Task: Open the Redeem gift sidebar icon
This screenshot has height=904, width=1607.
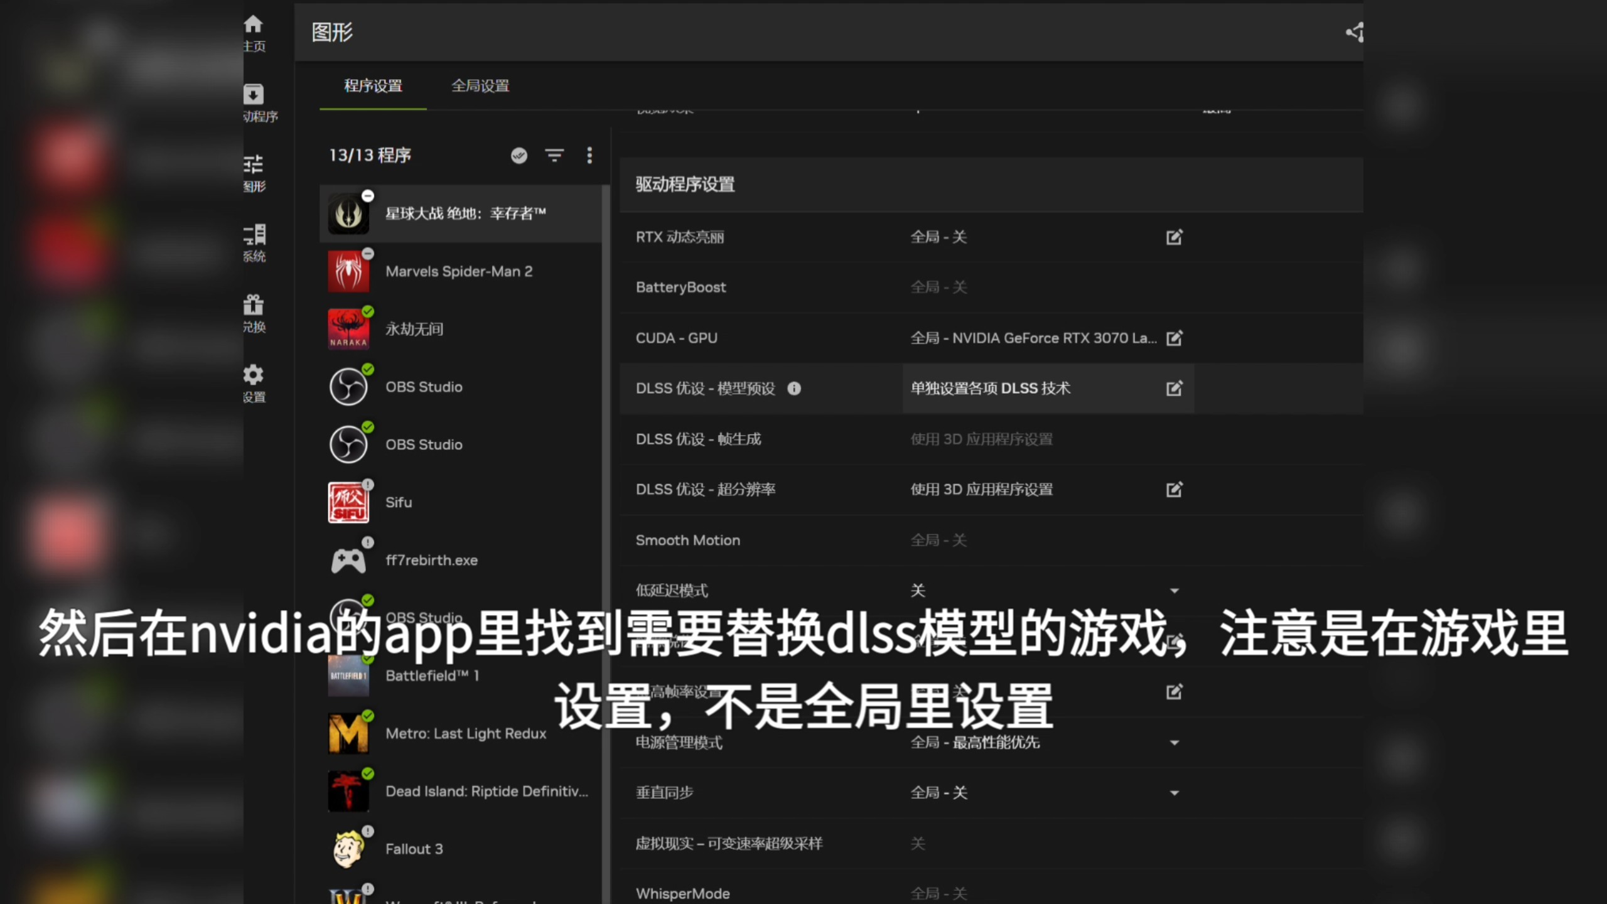Action: click(x=254, y=305)
